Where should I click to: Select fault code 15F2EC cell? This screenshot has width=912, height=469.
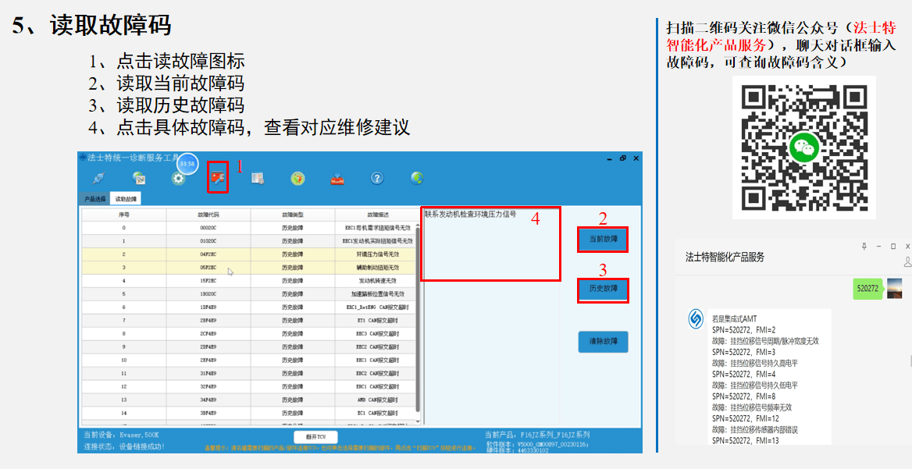[x=208, y=281]
